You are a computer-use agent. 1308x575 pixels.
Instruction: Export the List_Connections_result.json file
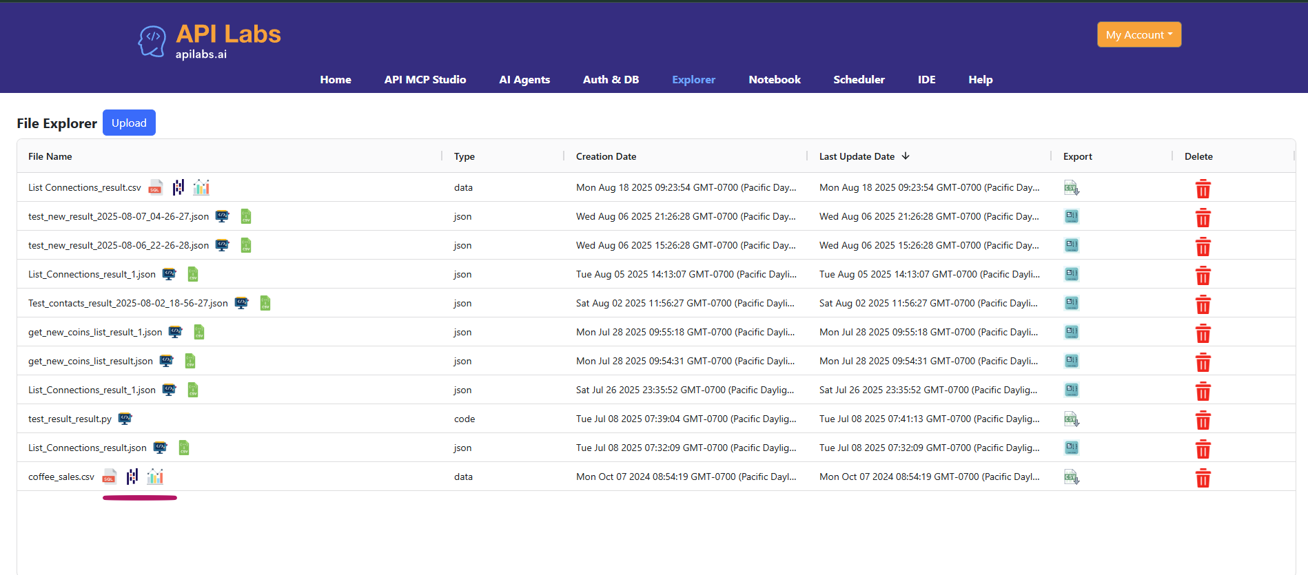[1072, 448]
